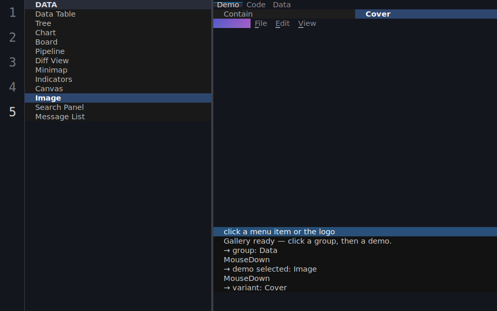Select group number 2 in the sidebar
497x311 pixels.
12,37
